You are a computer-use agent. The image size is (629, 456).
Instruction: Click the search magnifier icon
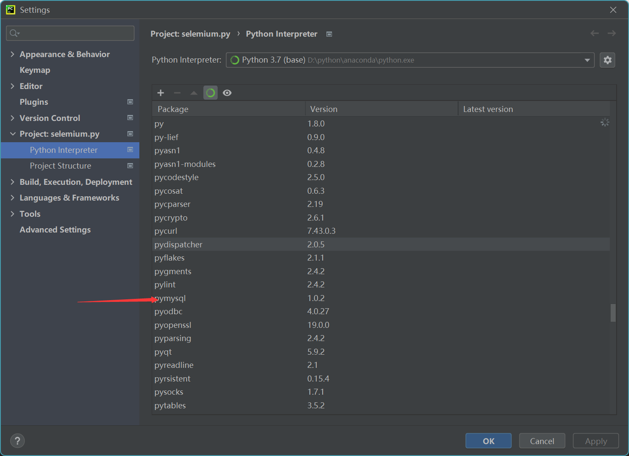pos(14,33)
